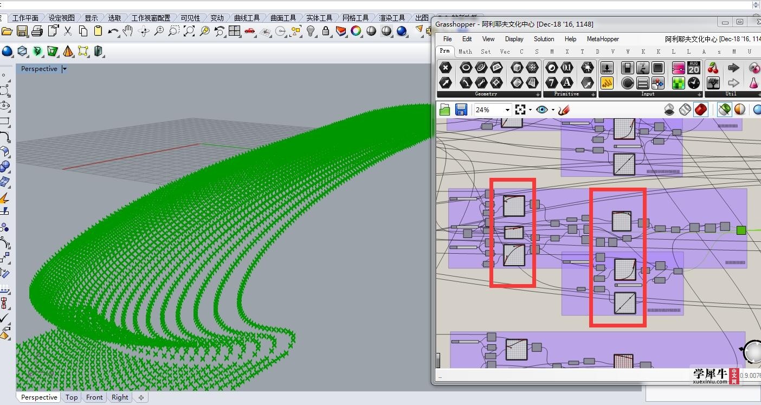Save the Grasshopper document with floppy icon

[461, 110]
